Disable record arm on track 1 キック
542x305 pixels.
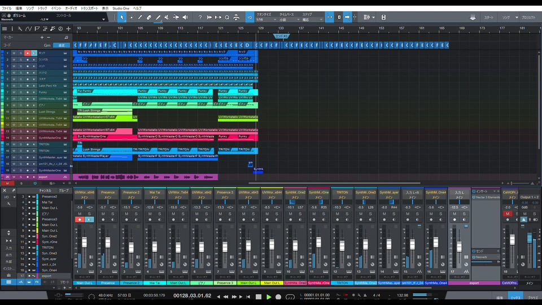(27, 53)
